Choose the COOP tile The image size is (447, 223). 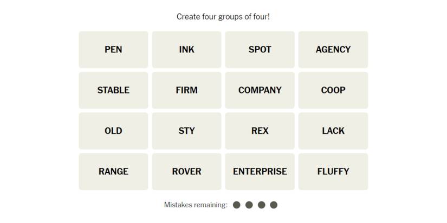pyautogui.click(x=333, y=90)
